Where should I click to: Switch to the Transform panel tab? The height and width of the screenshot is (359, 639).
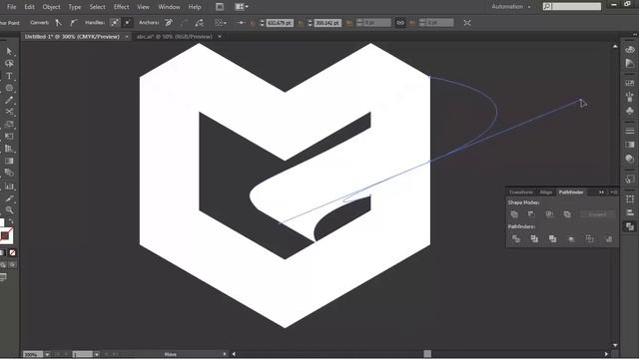[x=521, y=192]
